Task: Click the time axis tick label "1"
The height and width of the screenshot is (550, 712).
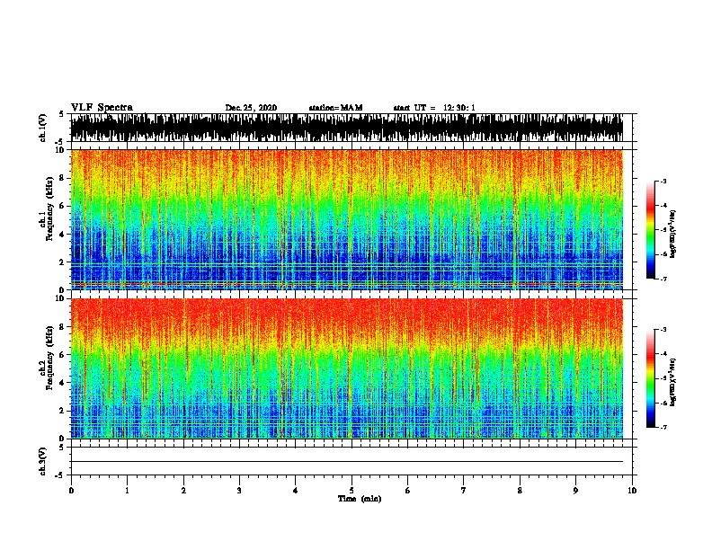Action: (127, 491)
